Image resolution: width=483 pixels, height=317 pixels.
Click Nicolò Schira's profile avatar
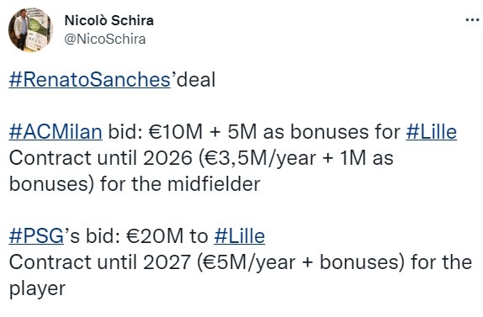click(x=30, y=30)
